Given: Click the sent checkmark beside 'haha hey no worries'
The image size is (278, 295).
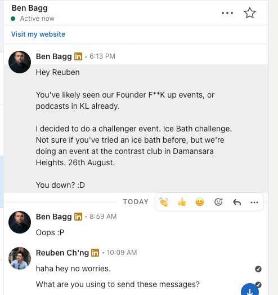Looking at the screenshot, I should [258, 269].
